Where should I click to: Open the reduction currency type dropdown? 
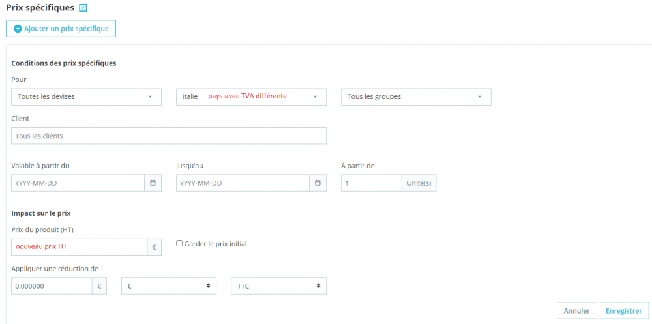click(x=169, y=286)
